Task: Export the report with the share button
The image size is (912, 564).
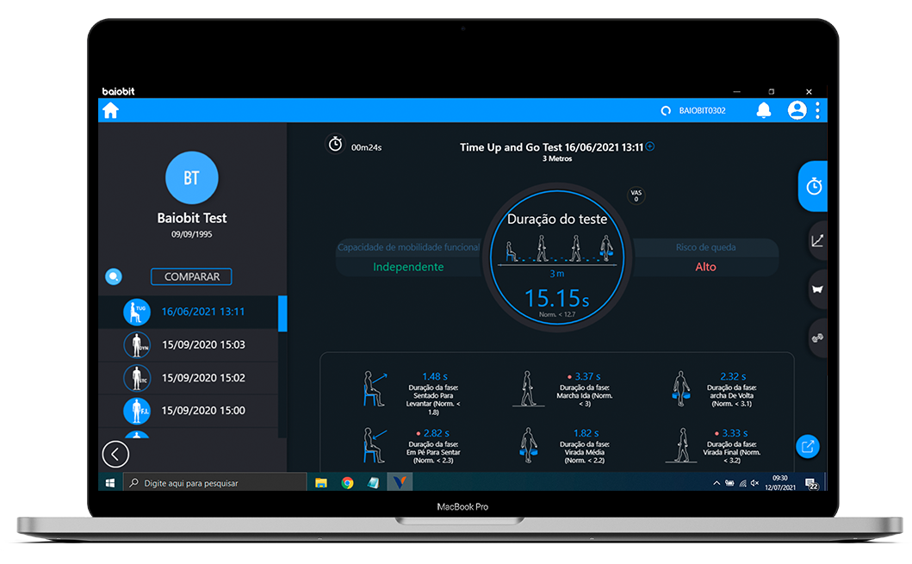Action: point(807,447)
